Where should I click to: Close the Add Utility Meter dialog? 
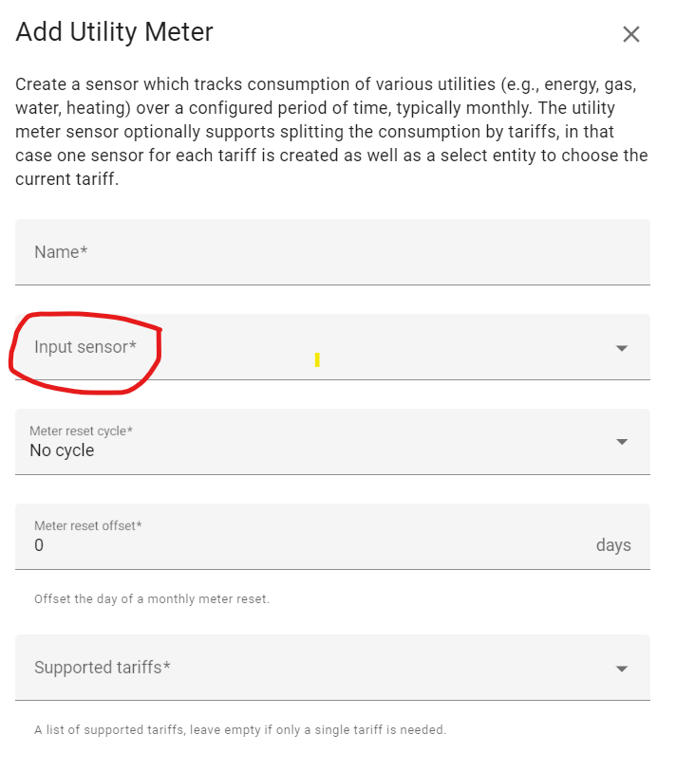click(x=631, y=35)
